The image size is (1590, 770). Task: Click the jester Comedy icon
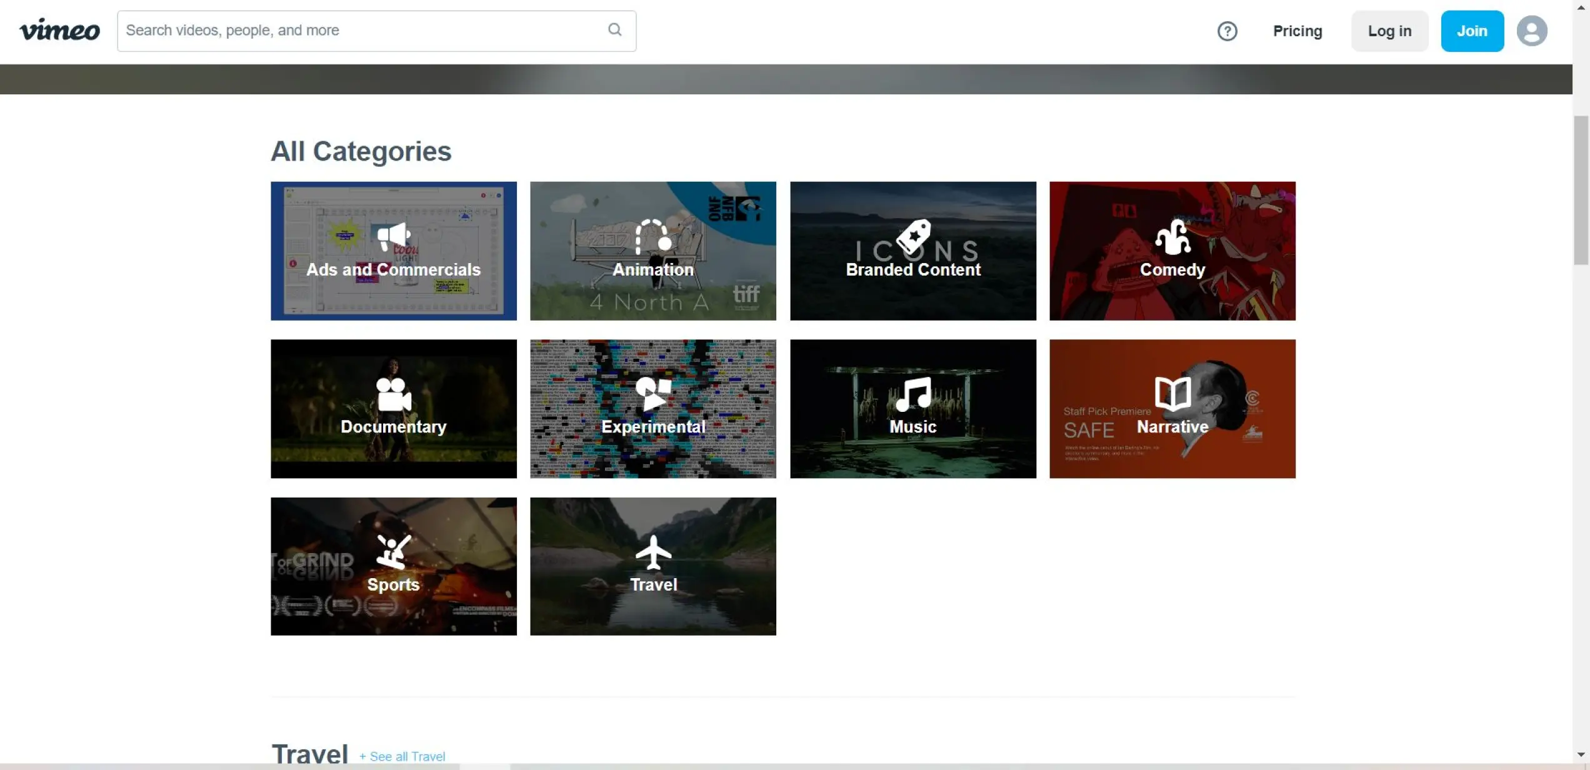[1172, 237]
